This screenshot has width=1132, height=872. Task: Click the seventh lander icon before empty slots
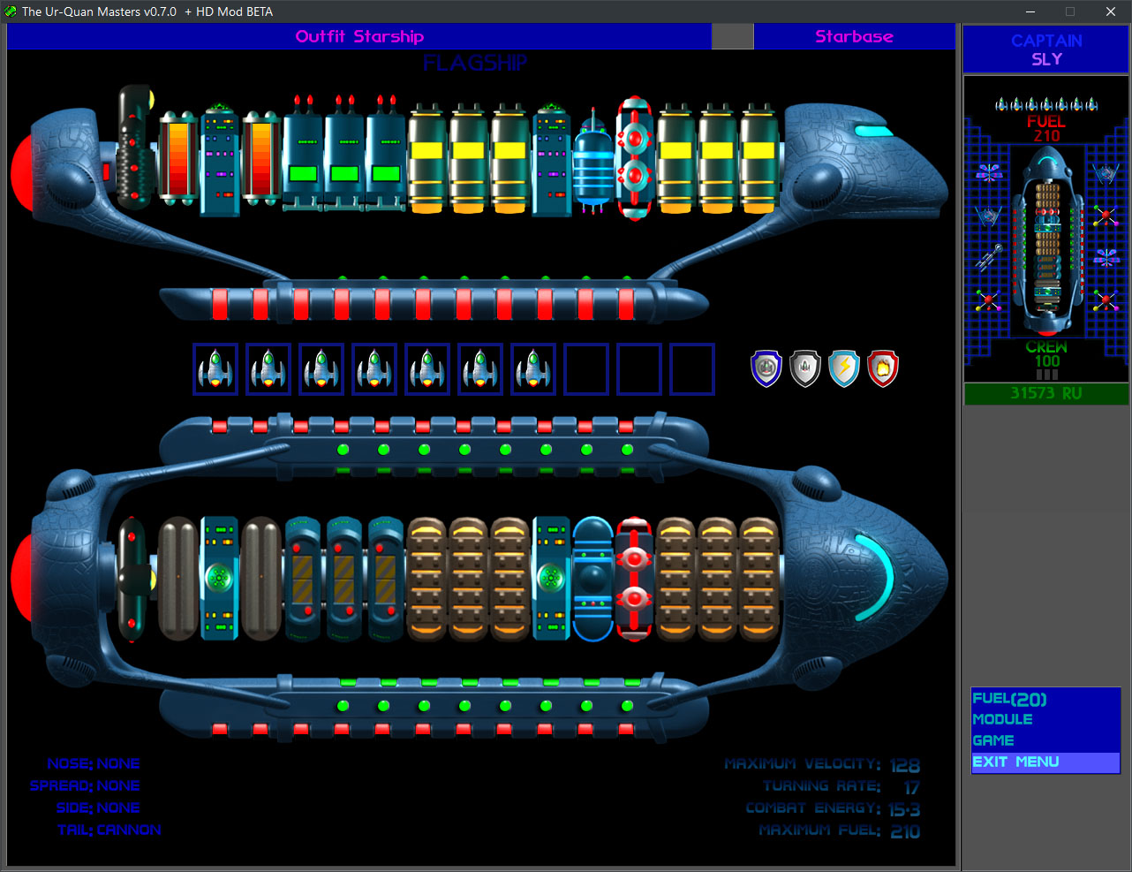click(533, 368)
